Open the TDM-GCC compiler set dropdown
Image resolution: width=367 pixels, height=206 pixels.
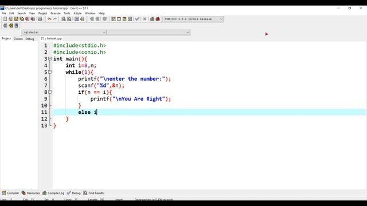194,19
